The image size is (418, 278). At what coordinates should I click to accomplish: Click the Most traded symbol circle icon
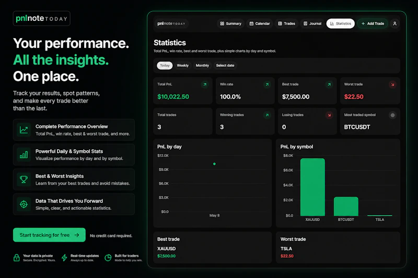tap(392, 115)
